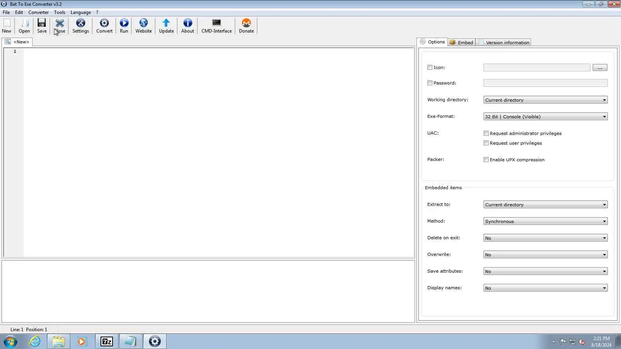The image size is (621, 349).
Task: Open the Language menu
Action: pos(81,12)
